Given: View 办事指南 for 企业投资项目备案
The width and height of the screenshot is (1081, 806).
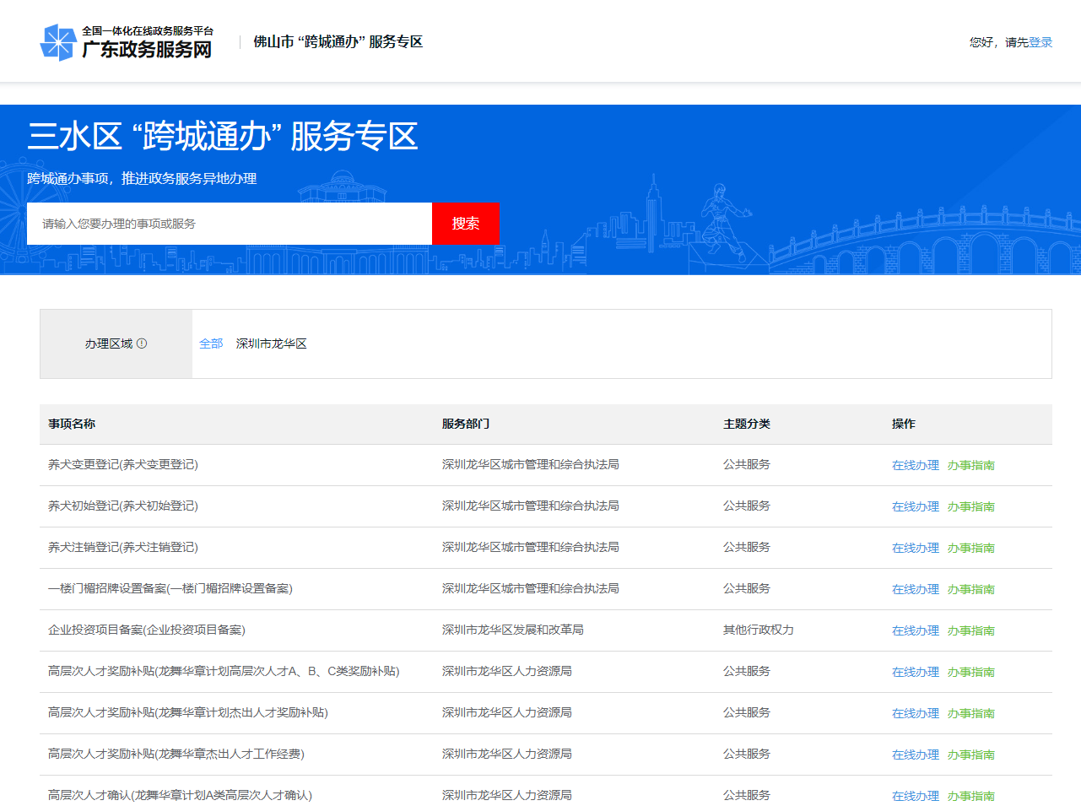Looking at the screenshot, I should coord(970,630).
